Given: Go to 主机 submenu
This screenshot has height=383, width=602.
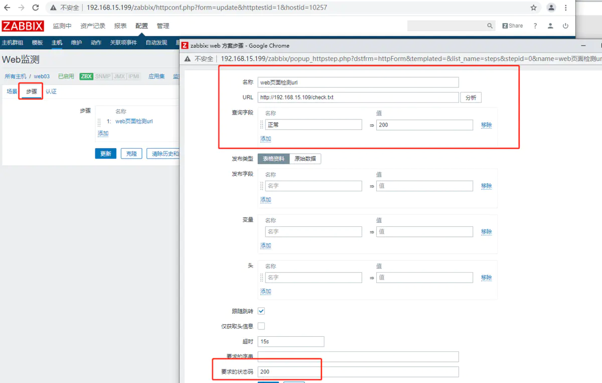Looking at the screenshot, I should click(57, 43).
